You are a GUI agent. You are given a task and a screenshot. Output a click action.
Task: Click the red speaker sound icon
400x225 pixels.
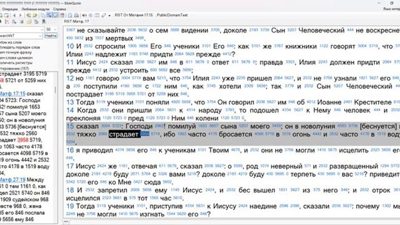84,15
